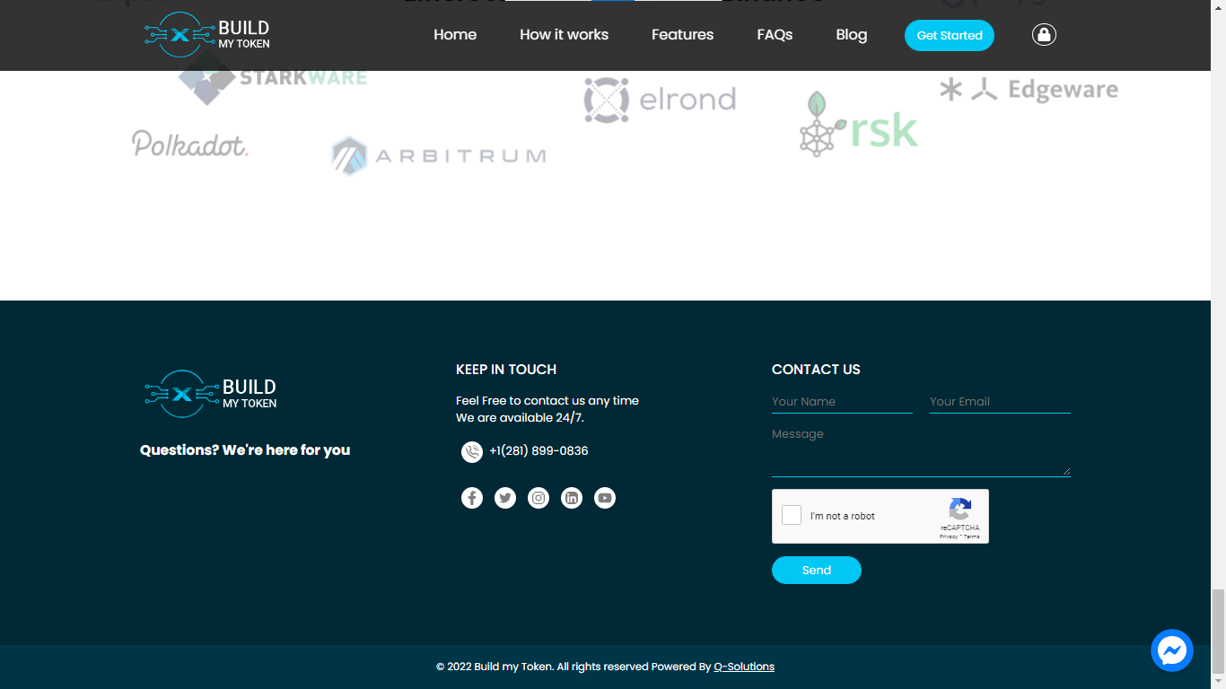Open the Facebook social icon
Image resolution: width=1226 pixels, height=689 pixels.
pyautogui.click(x=472, y=498)
